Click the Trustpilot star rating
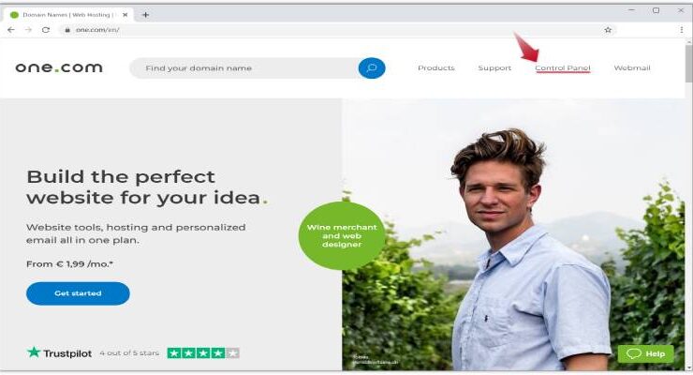 click(x=203, y=352)
